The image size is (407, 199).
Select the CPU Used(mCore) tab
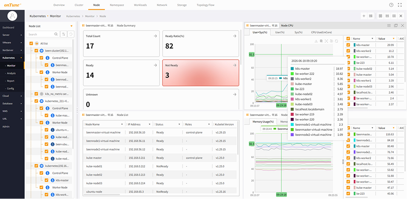point(321,32)
